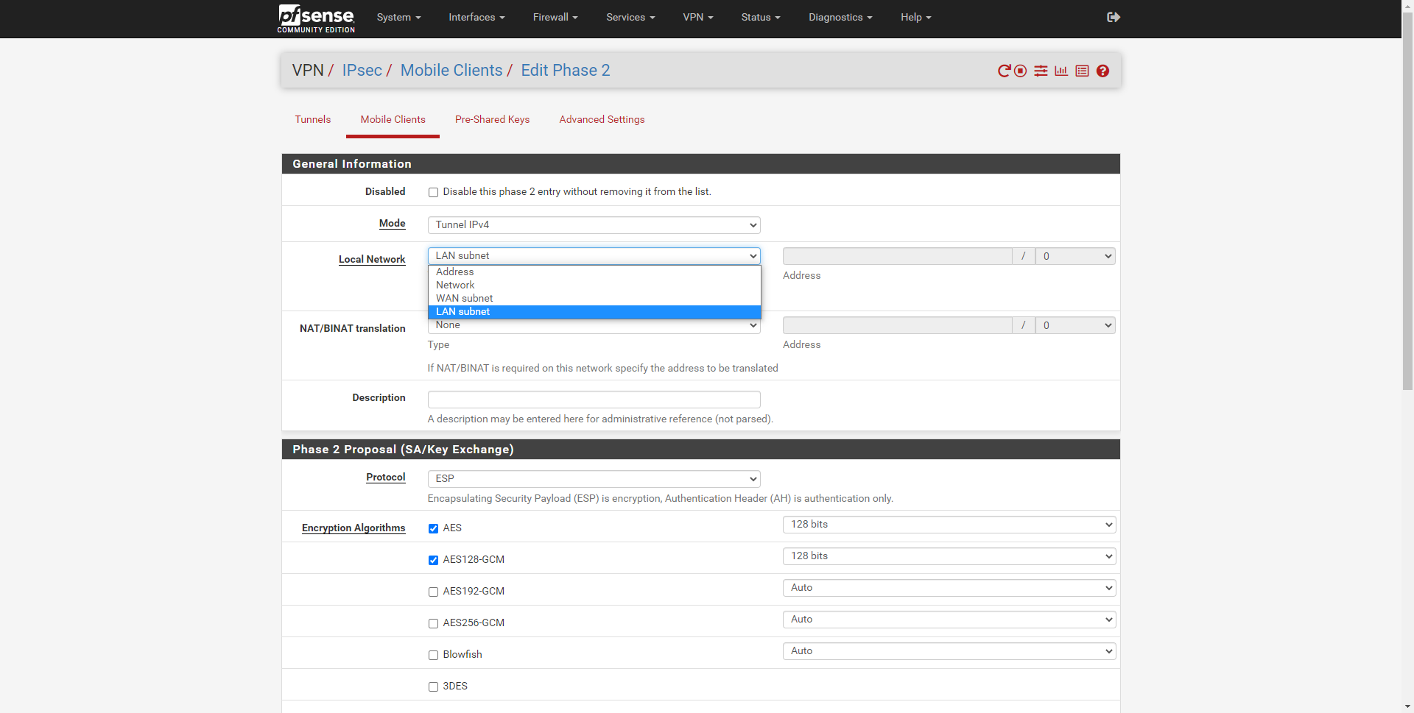Expand the AES key length 128 bits dropdown
Screen dimensions: 1414x713
[x=949, y=525]
